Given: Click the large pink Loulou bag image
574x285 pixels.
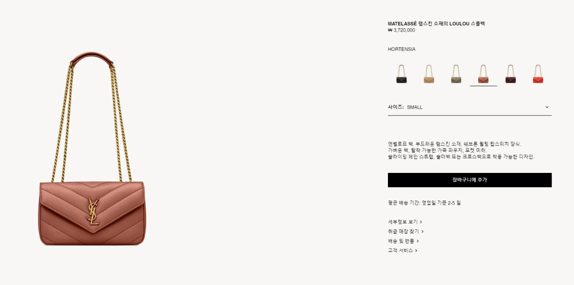Looking at the screenshot, I should [x=92, y=149].
